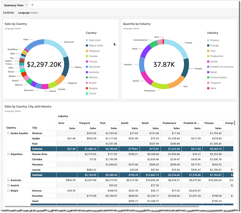
Task: Select Giappone in the Country legend
Action: 94,51
